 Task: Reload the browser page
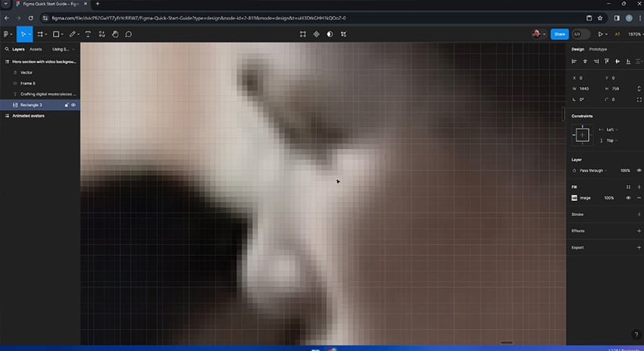click(30, 18)
